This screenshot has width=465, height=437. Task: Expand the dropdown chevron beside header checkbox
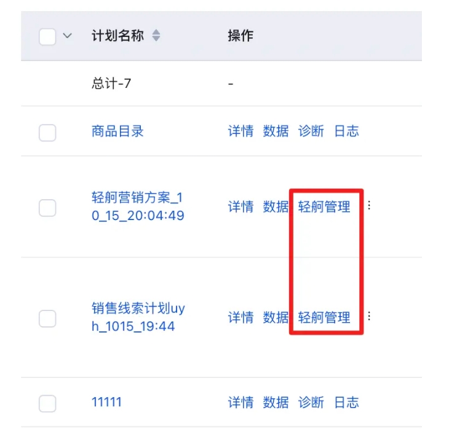pos(68,36)
